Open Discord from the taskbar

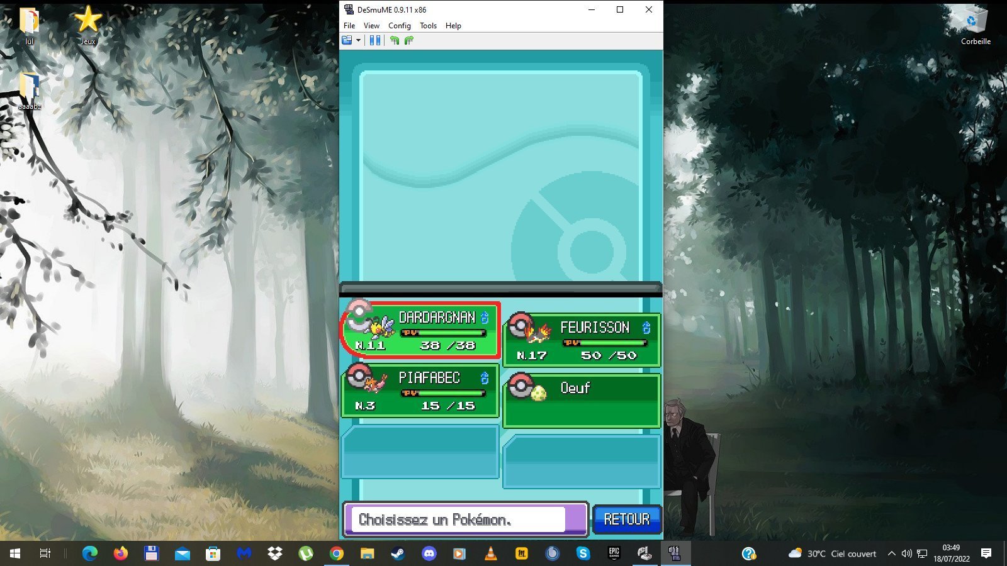click(x=429, y=553)
